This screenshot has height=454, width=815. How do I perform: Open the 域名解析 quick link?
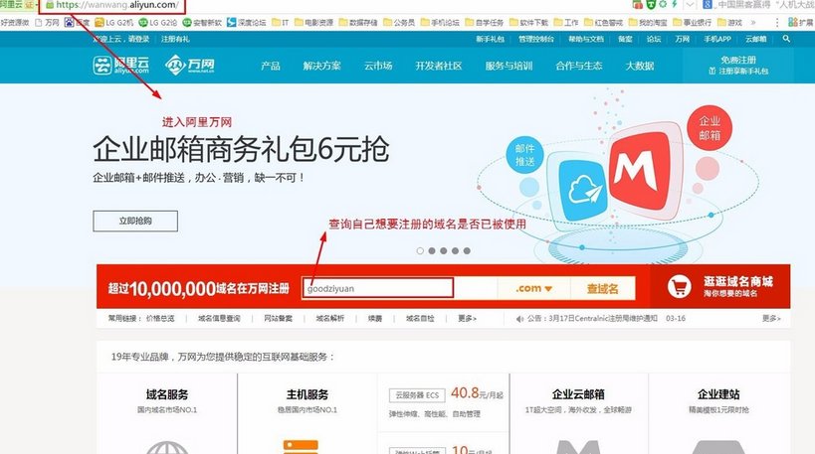click(x=330, y=319)
